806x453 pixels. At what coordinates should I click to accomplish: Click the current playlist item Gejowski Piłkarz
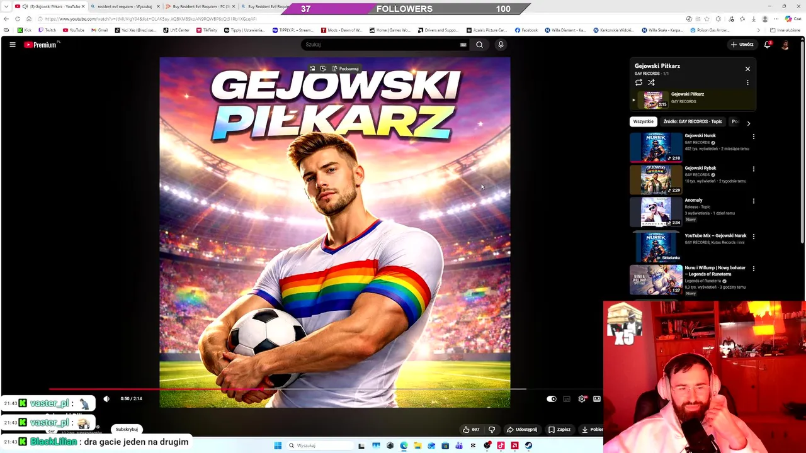[693, 99]
